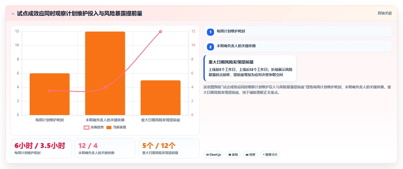This screenshot has height=169, width=403.
Task: Click the 双轴关联 label in header
Action: pyautogui.click(x=384, y=13)
